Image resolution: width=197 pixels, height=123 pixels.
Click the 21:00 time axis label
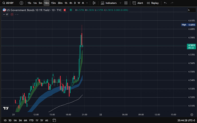[85, 115]
